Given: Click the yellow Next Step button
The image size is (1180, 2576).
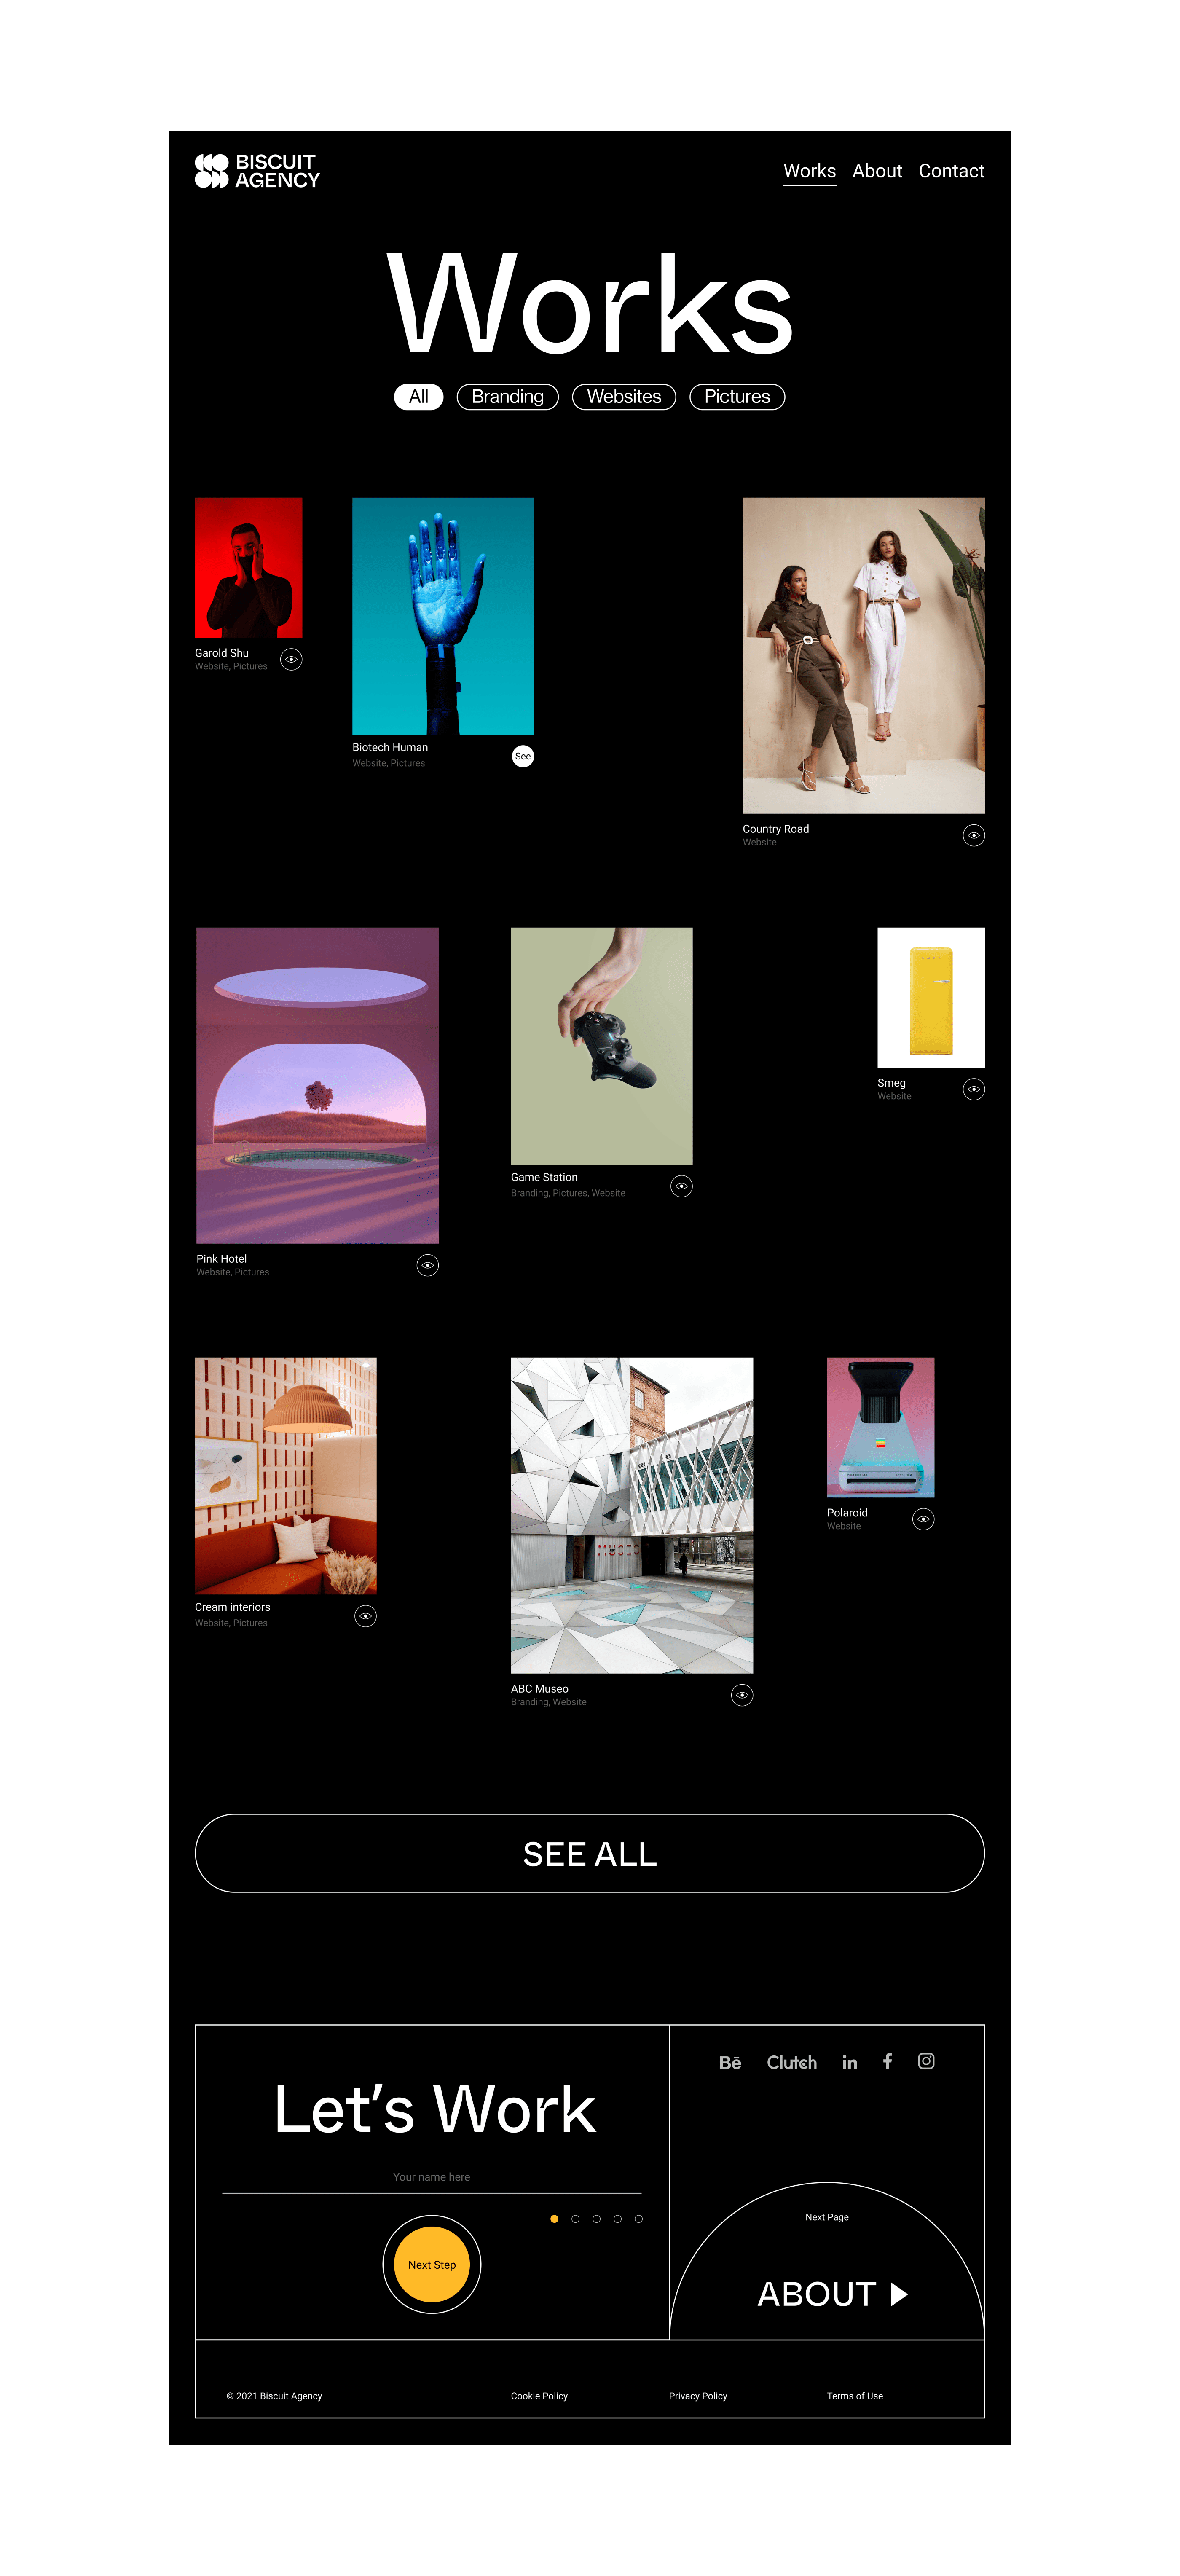Looking at the screenshot, I should click(432, 2265).
